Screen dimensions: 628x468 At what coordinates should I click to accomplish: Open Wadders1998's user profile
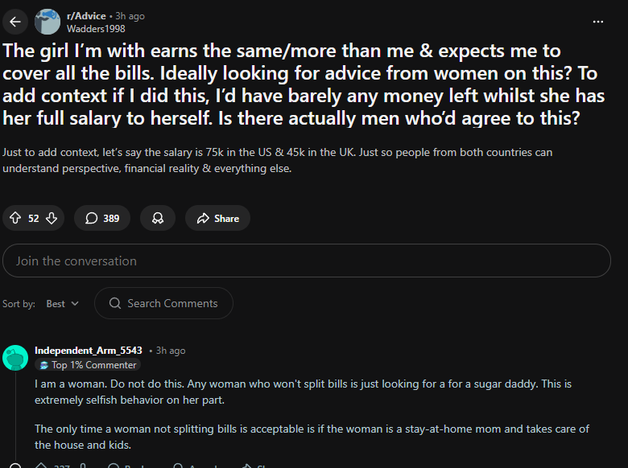coord(95,29)
